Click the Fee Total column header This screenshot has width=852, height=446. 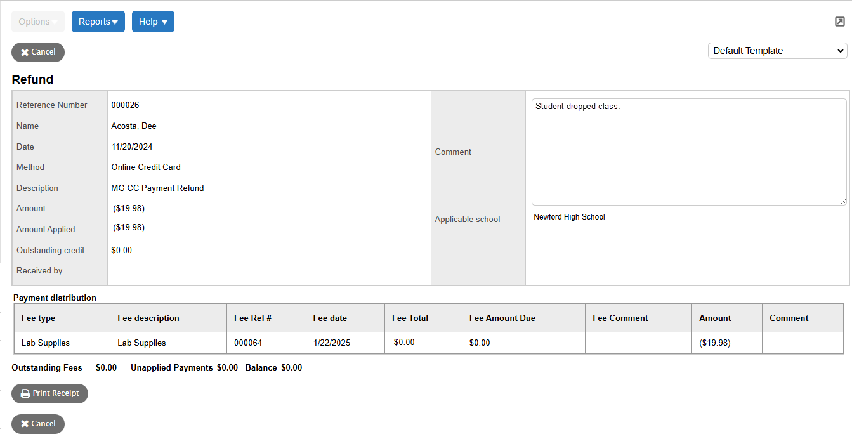410,317
